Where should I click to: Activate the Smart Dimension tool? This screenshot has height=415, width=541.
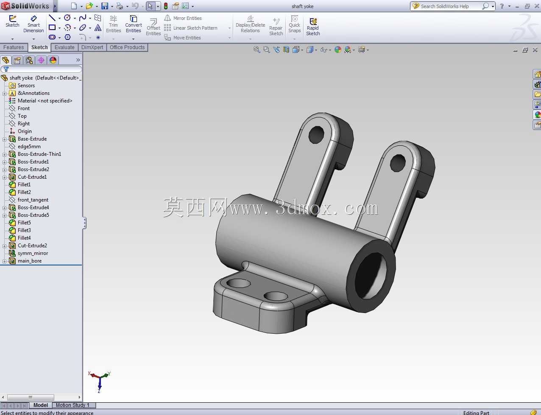point(33,25)
